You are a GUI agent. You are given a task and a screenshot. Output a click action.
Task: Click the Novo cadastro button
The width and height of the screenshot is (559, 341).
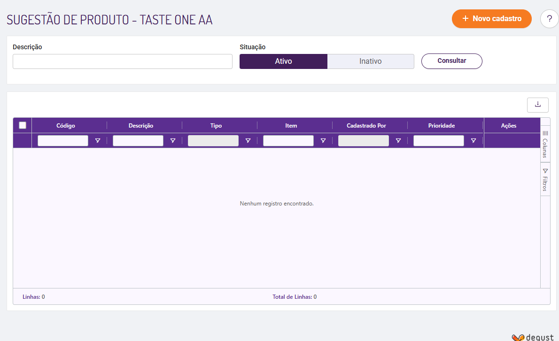tap(492, 18)
